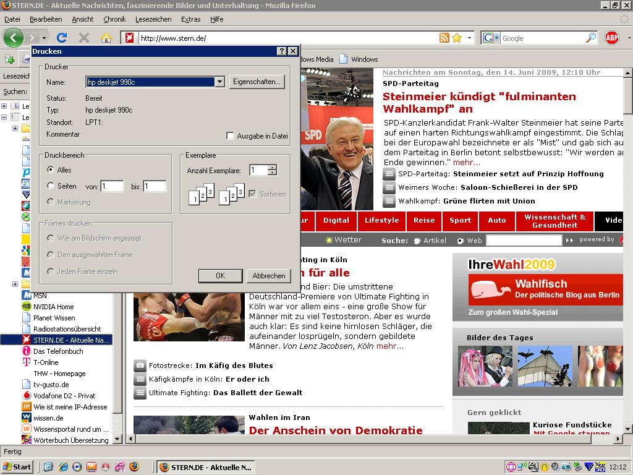Open Internet Explorer from the quick launch
Image resolution: width=633 pixels, height=475 pixels.
pyautogui.click(x=63, y=468)
